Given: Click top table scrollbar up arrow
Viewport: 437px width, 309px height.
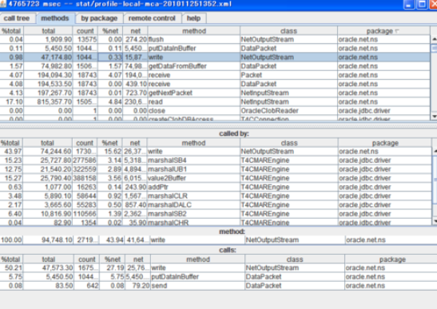Looking at the screenshot, I should click(x=435, y=39).
